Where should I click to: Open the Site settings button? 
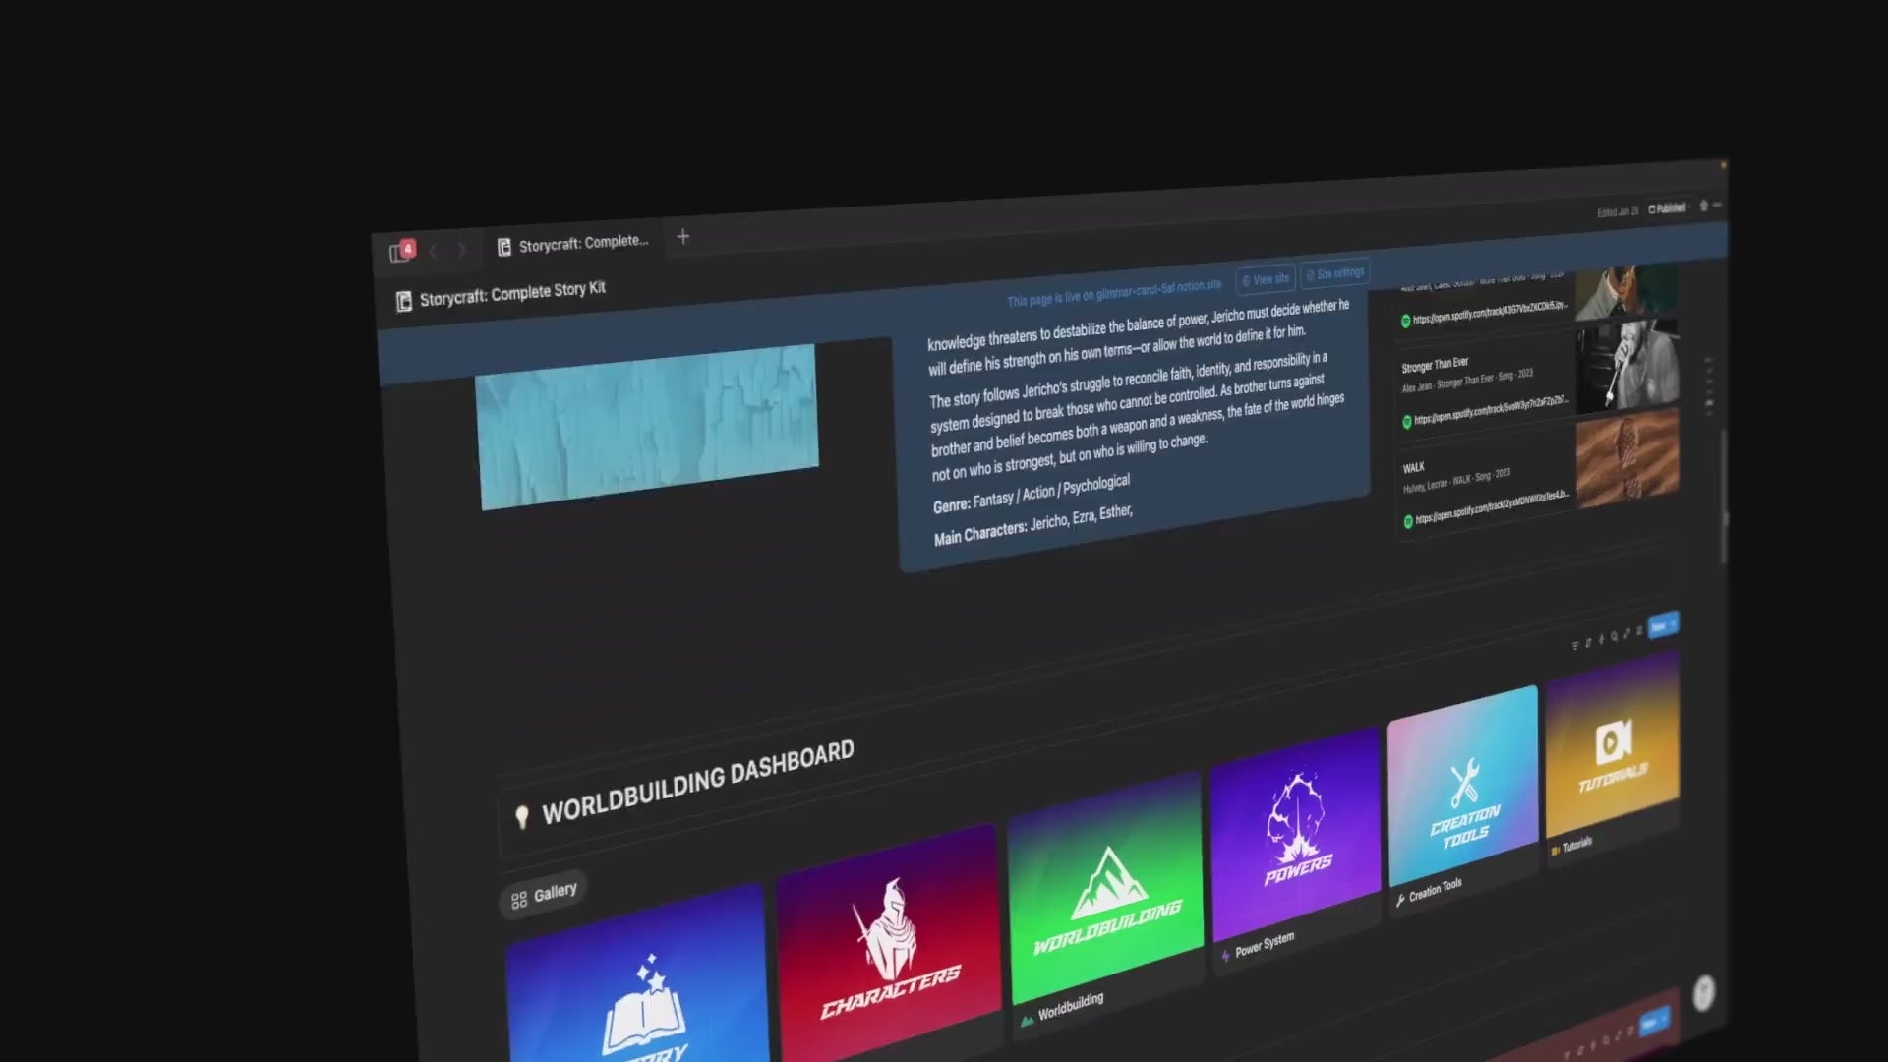click(x=1335, y=273)
